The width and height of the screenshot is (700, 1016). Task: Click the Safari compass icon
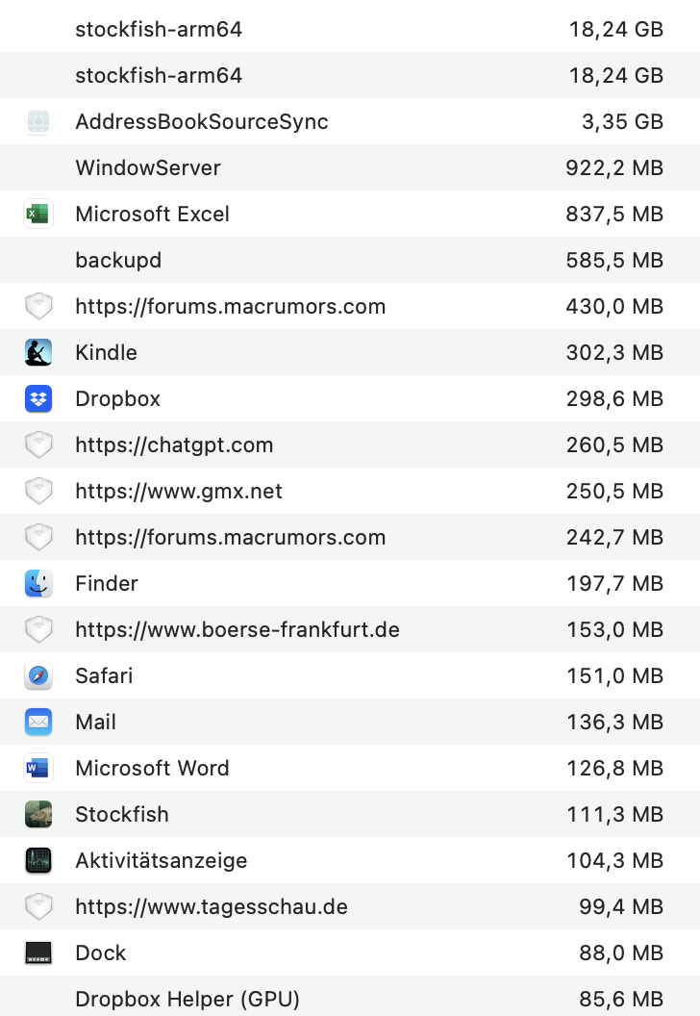[38, 675]
